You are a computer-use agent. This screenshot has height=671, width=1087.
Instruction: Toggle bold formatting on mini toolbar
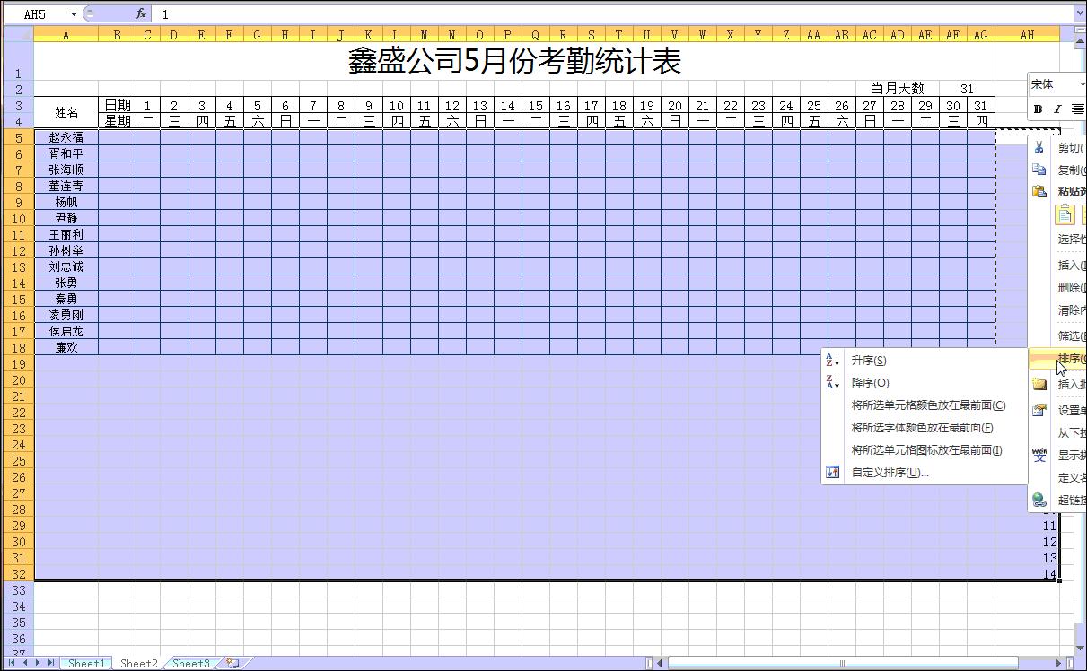click(x=1037, y=109)
